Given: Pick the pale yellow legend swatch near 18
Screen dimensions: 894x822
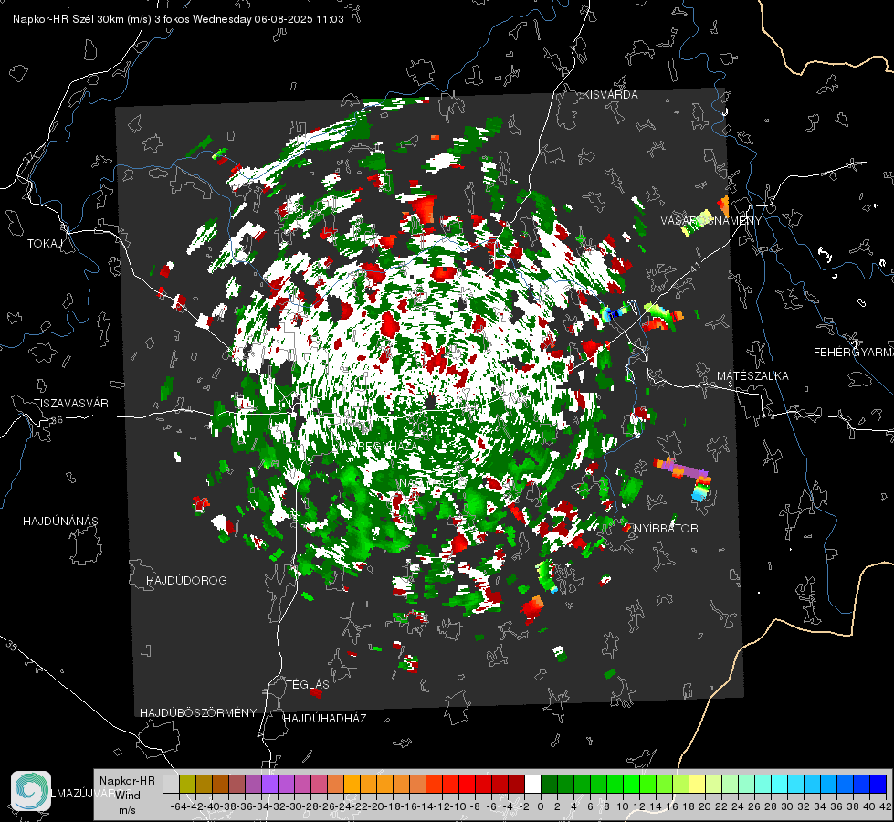Looking at the screenshot, I should 697,785.
